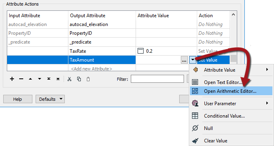Image resolution: width=274 pixels, height=146 pixels.
Task: Select _predicate output attribute cell
Action: (102, 42)
